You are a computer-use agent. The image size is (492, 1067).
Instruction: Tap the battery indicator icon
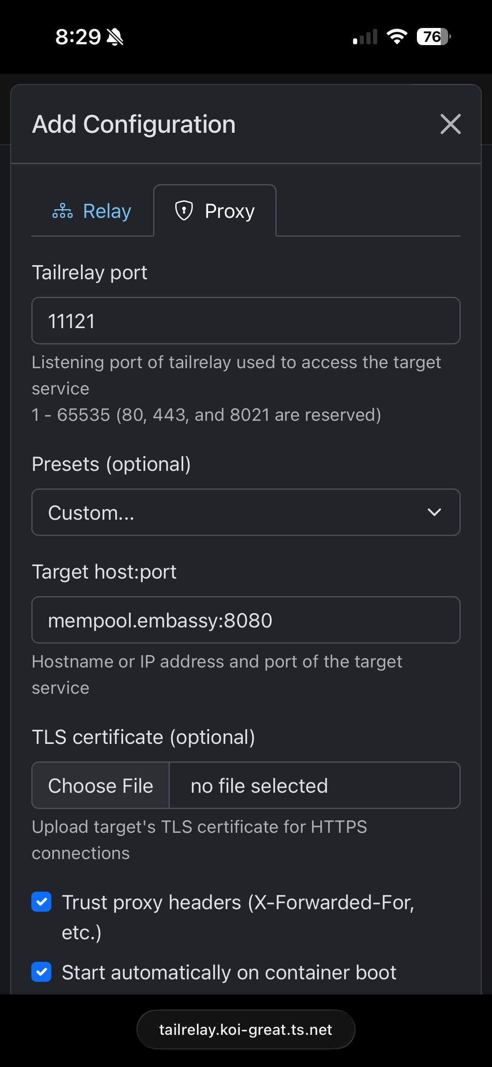433,37
